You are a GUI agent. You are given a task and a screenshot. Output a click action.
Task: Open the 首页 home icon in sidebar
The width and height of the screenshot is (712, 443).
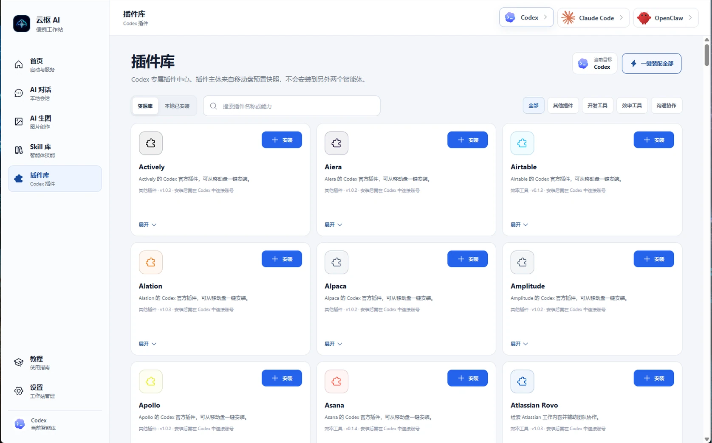19,64
